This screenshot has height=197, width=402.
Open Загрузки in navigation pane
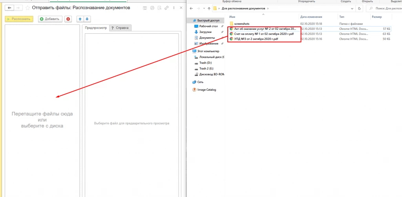(205, 32)
